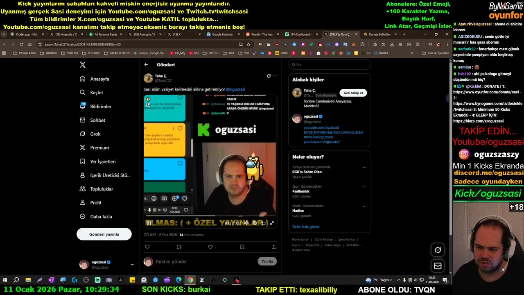Open floating messages envelope button

point(438,266)
